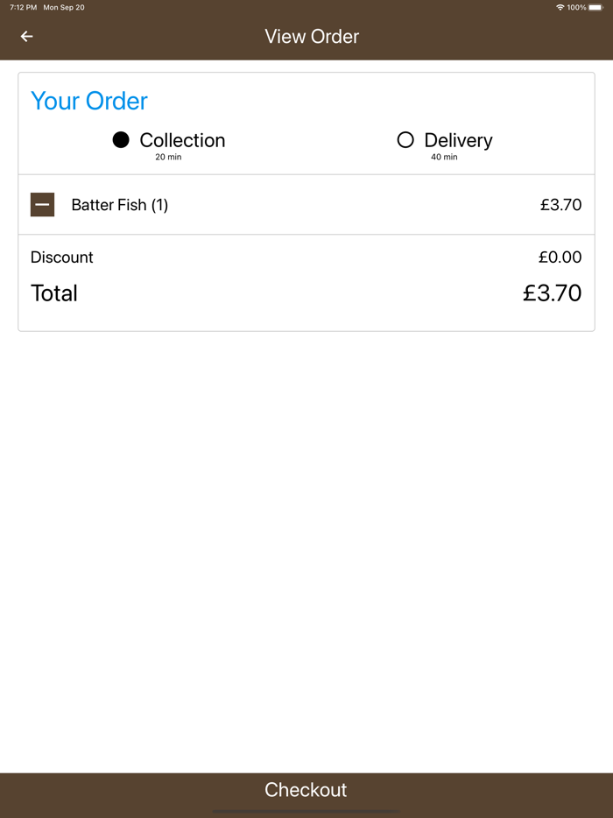Click the Your Order heading

pos(88,101)
